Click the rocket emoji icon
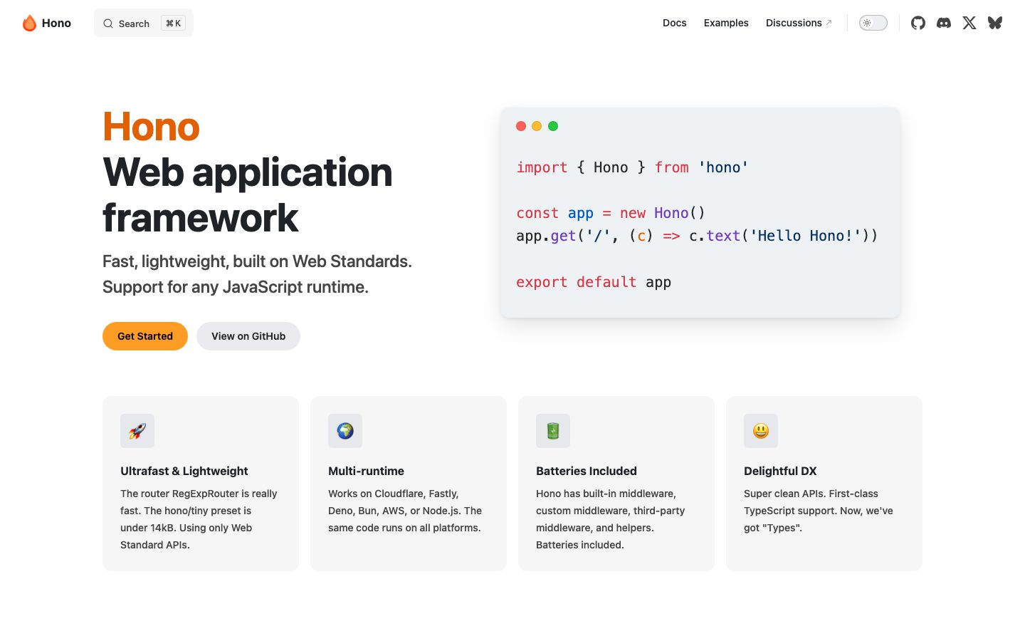1025x641 pixels. click(x=137, y=431)
